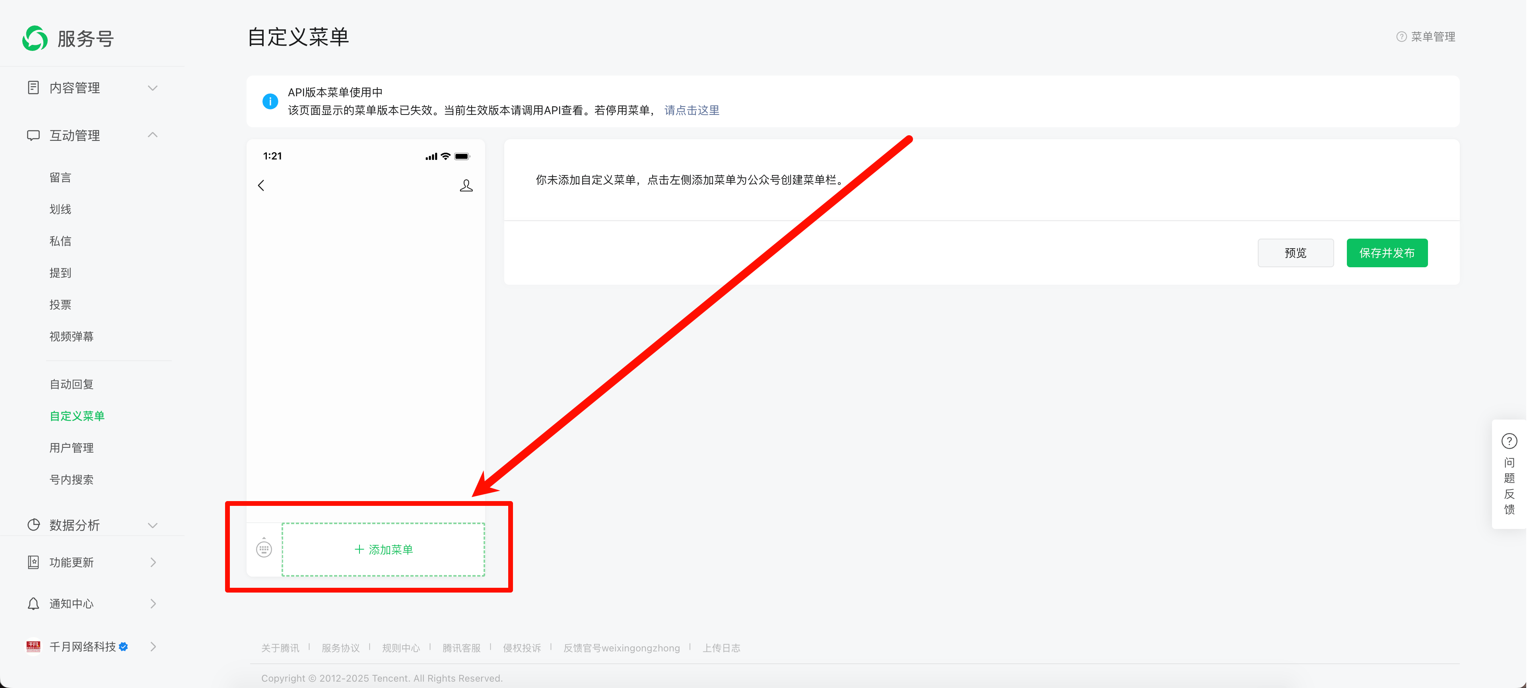Expand the 数据分析 chevron
The height and width of the screenshot is (688, 1527).
coord(152,525)
